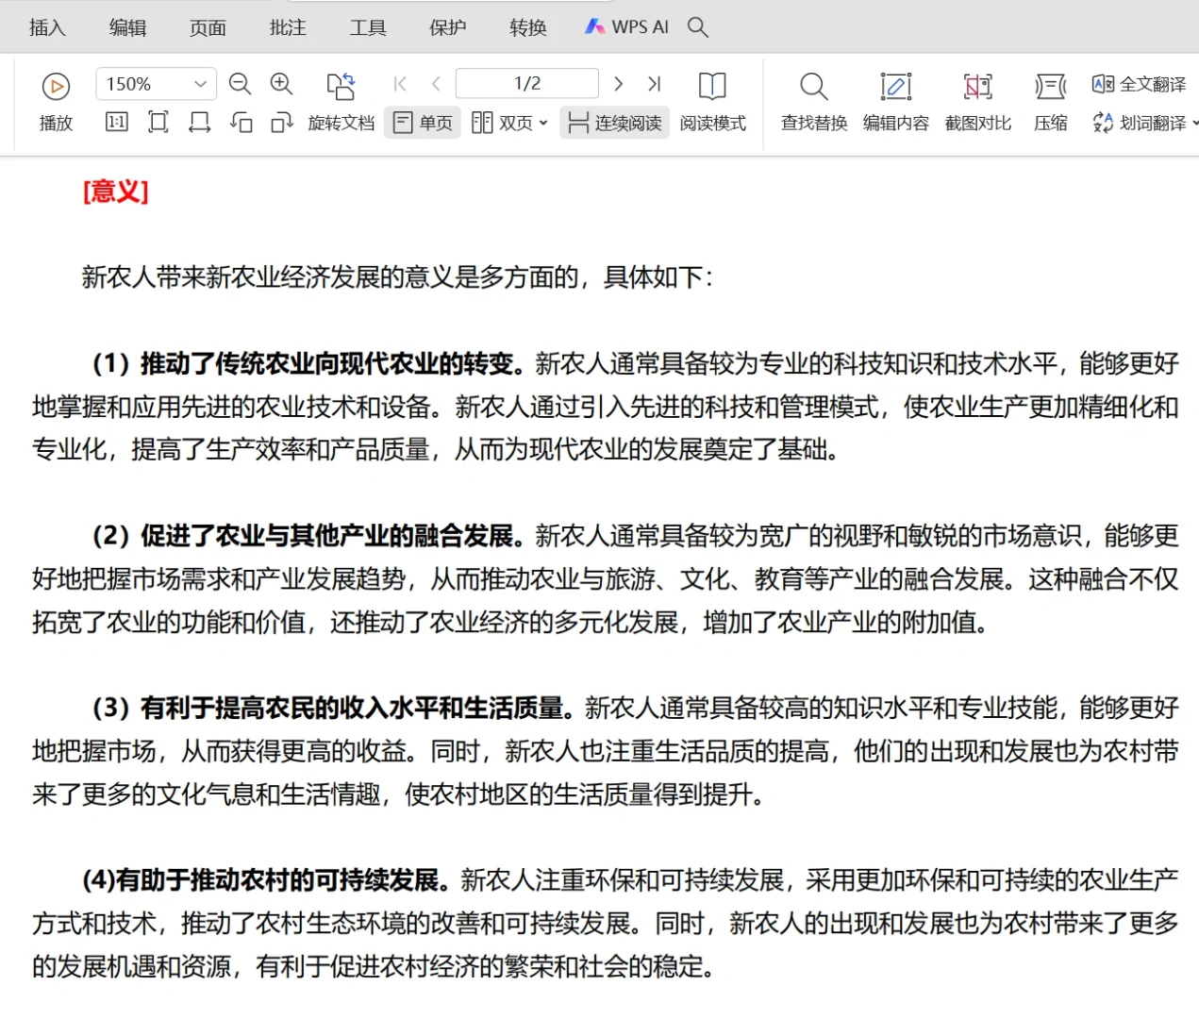Screen dimensions: 1199x1019
Task: Go to the previous page
Action: pyautogui.click(x=436, y=84)
